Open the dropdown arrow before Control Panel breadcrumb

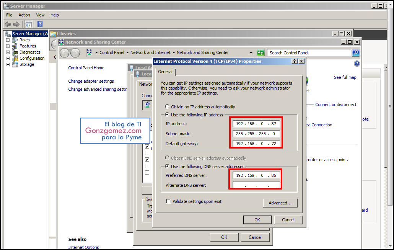[96, 52]
